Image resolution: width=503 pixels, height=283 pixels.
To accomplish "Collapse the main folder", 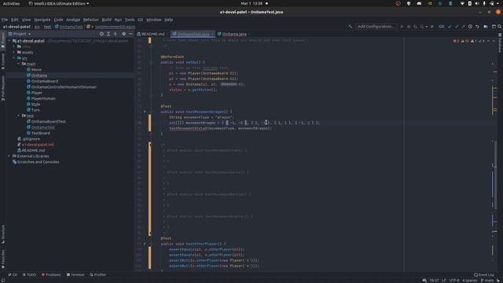I will click(x=19, y=64).
